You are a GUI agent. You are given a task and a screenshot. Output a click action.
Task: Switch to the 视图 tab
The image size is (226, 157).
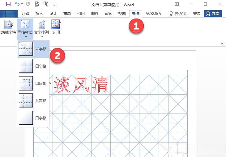pyautogui.click(x=122, y=14)
